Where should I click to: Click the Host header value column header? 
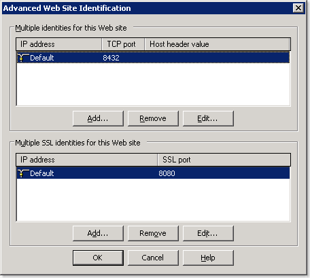point(218,44)
